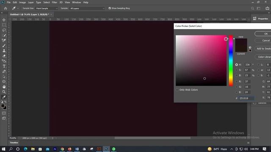The height and width of the screenshot is (152, 271).
Task: Select the Clone Stamp tool
Action: point(4,51)
